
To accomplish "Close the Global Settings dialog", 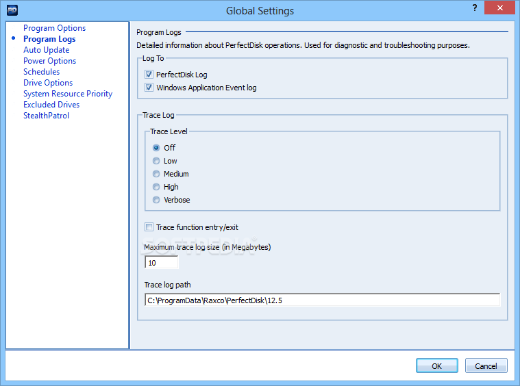I will pos(499,8).
